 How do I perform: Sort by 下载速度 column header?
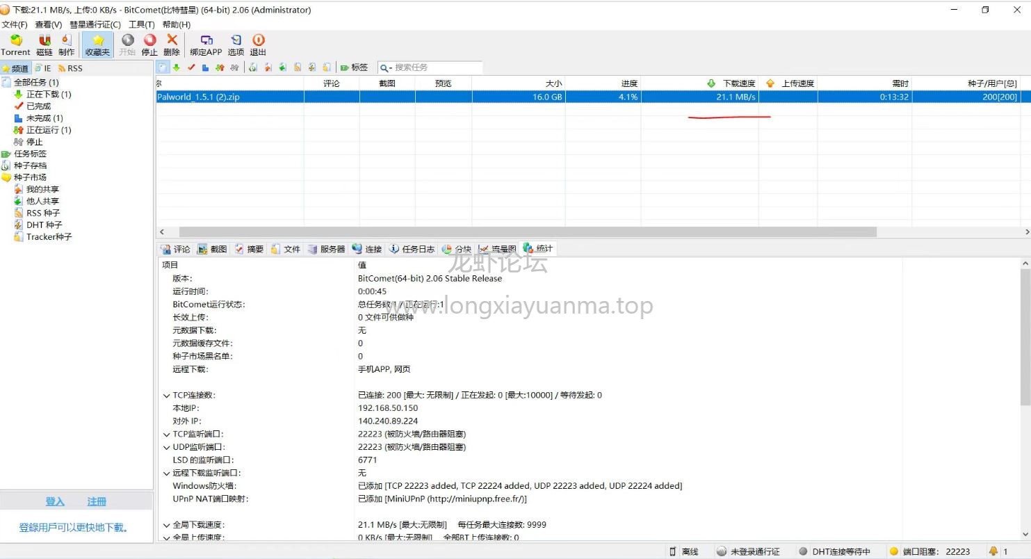(x=699, y=83)
